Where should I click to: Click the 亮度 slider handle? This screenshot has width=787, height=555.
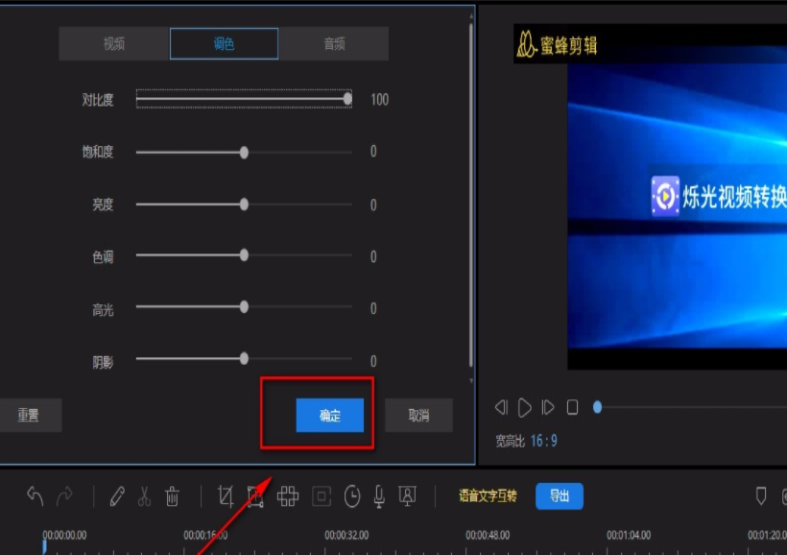click(x=244, y=205)
